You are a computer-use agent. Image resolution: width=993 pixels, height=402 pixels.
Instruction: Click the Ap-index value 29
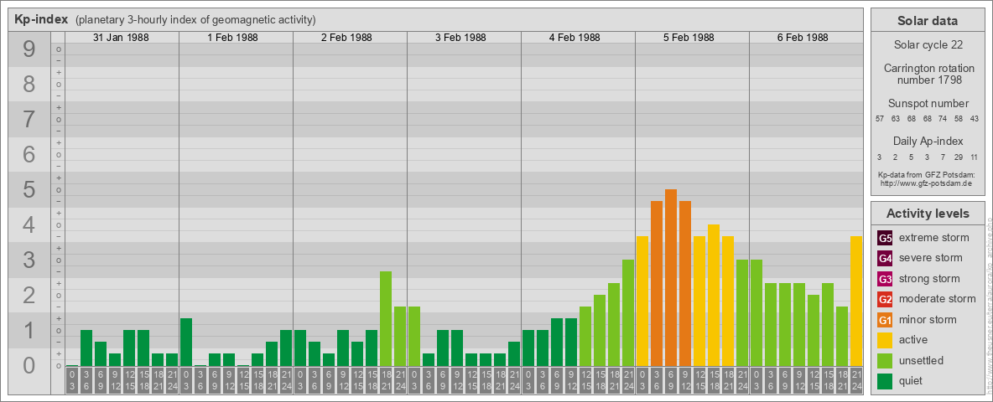click(959, 157)
